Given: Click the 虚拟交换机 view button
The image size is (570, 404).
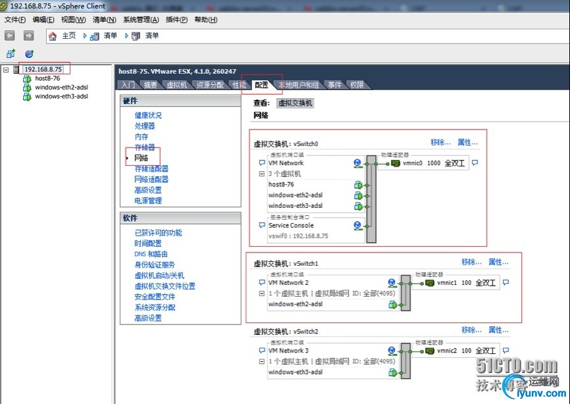Looking at the screenshot, I should [x=295, y=103].
